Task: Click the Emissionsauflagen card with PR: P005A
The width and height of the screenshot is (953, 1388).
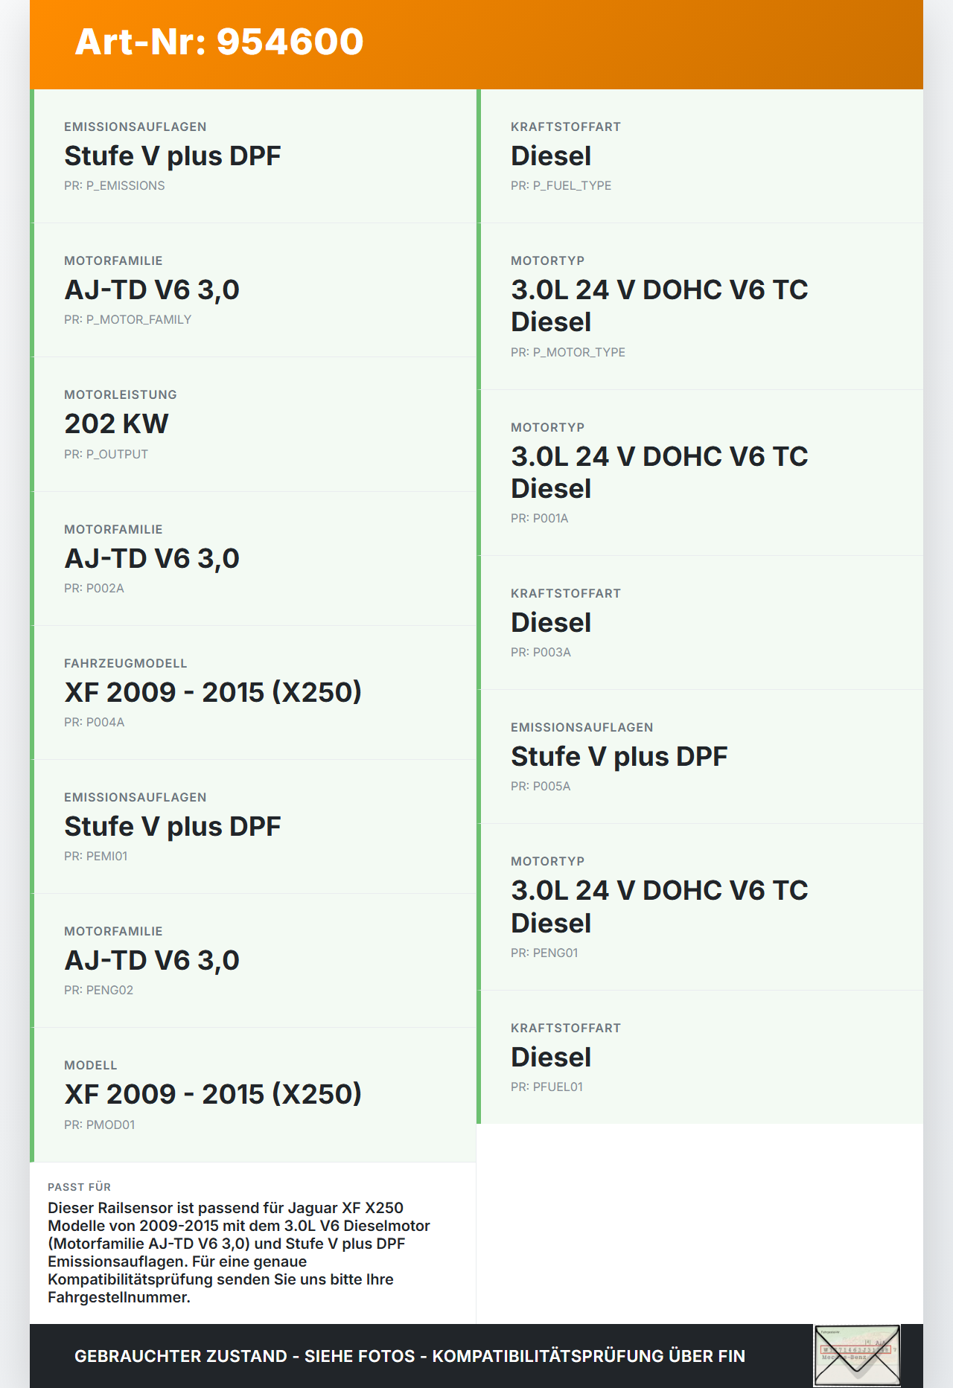Action: 701,757
